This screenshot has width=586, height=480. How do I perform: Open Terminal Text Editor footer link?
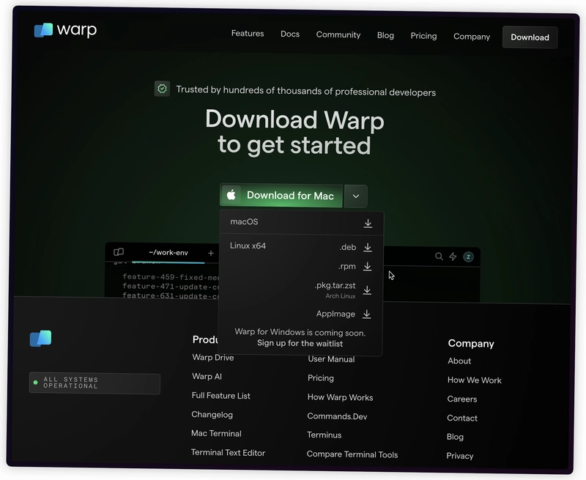tap(228, 453)
